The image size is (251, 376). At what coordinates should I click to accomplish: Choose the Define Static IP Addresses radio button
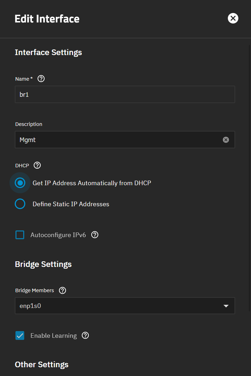point(20,204)
